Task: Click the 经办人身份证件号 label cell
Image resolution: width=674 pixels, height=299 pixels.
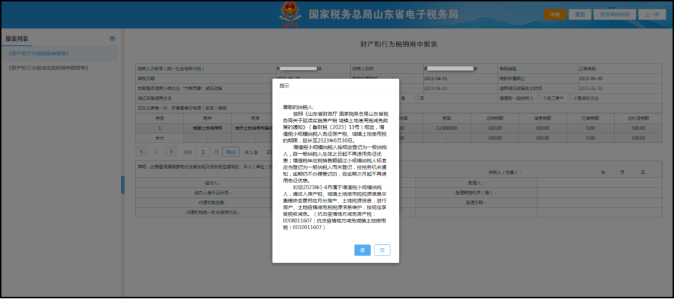Action: pyautogui.click(x=206, y=192)
